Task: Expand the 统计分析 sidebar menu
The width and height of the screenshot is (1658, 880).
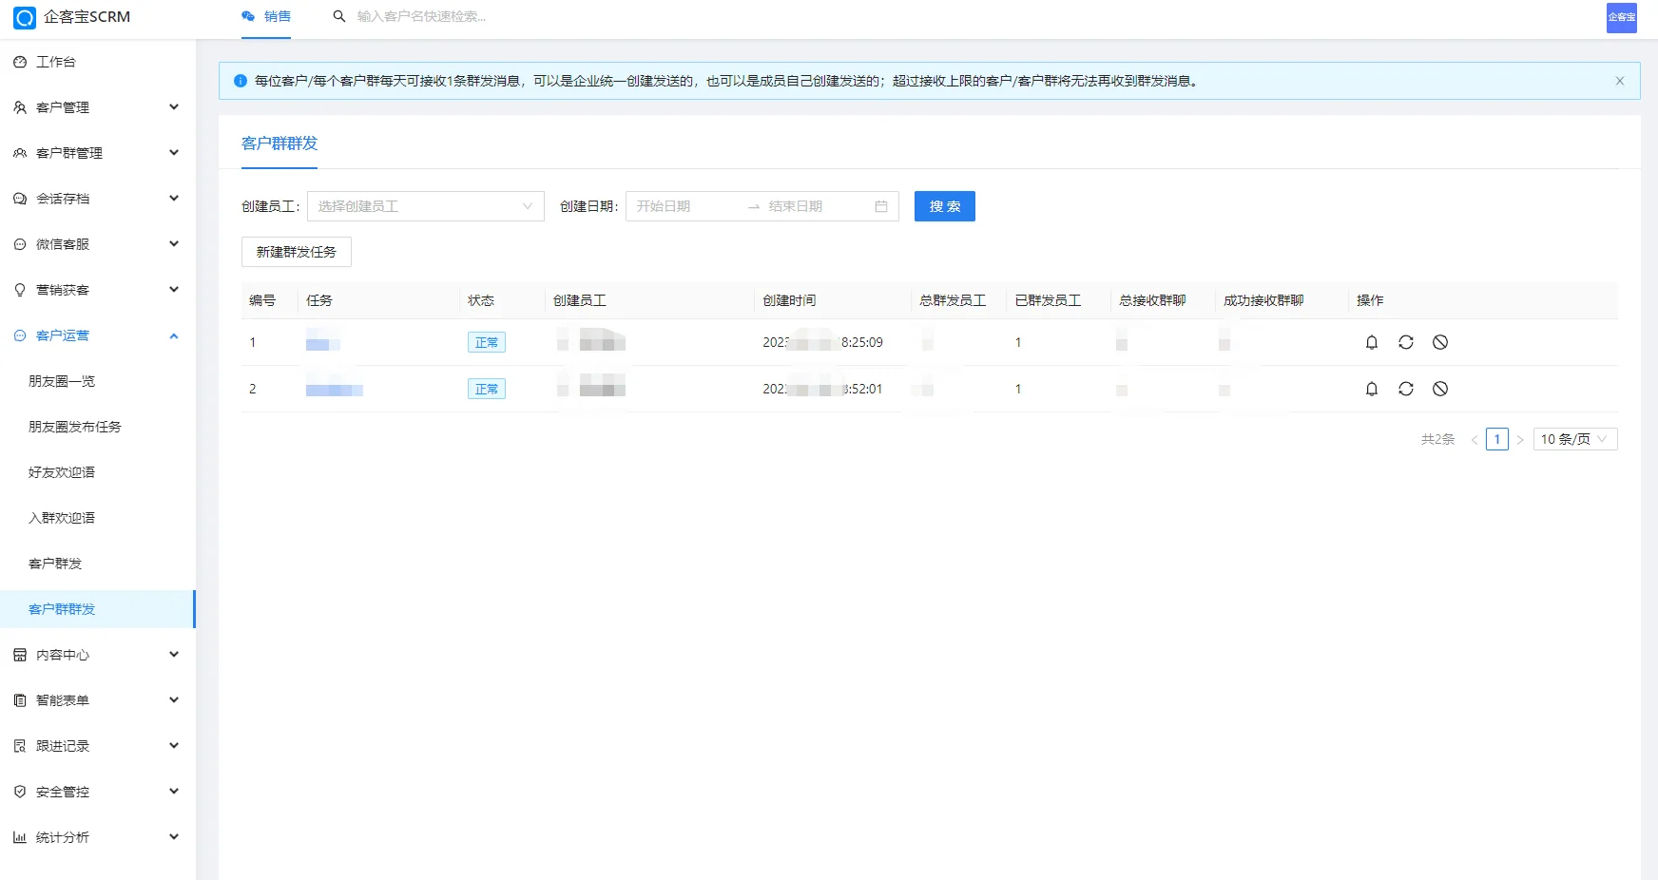Action: pos(98,837)
